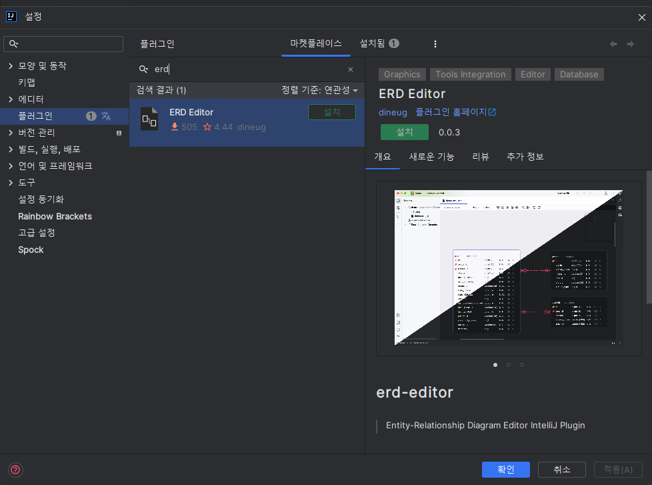Expand the 언어 및 프레임워크 tree node
The image size is (652, 485).
tap(11, 166)
